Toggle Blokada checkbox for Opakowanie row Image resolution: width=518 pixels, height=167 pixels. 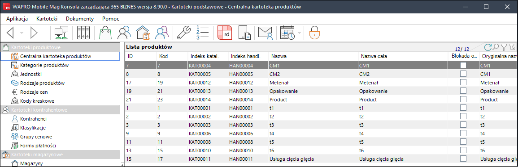[463, 91]
